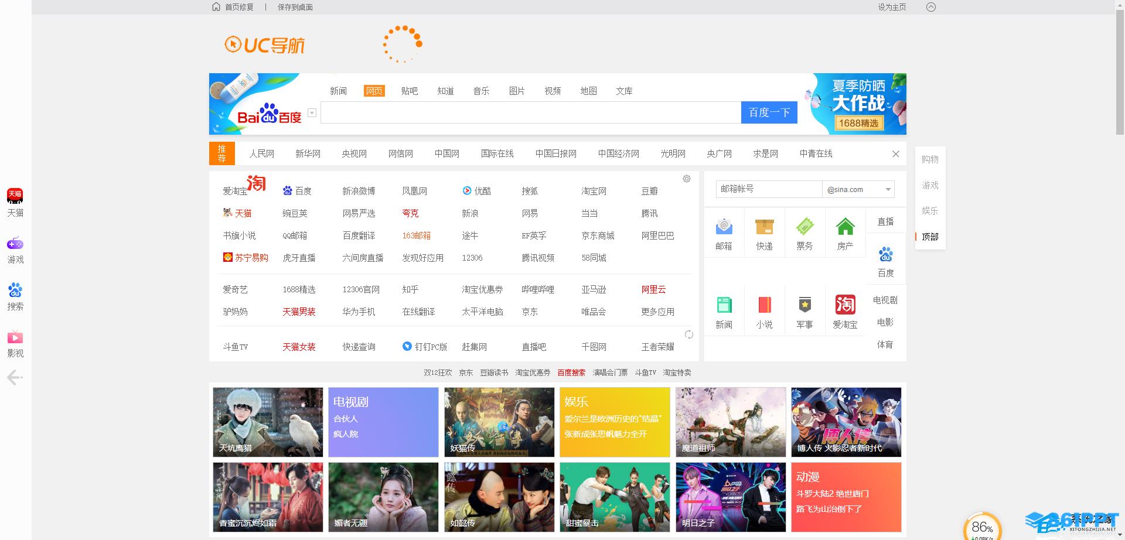The image size is (1125, 540).
Task: Open the video player icon in left sidebar
Action: [x=15, y=337]
